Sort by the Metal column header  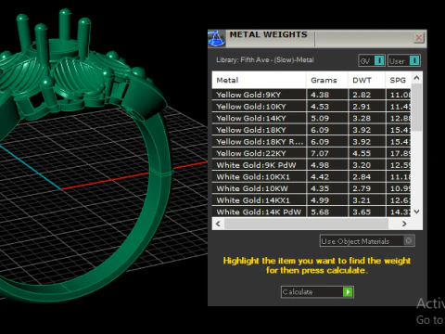point(259,80)
